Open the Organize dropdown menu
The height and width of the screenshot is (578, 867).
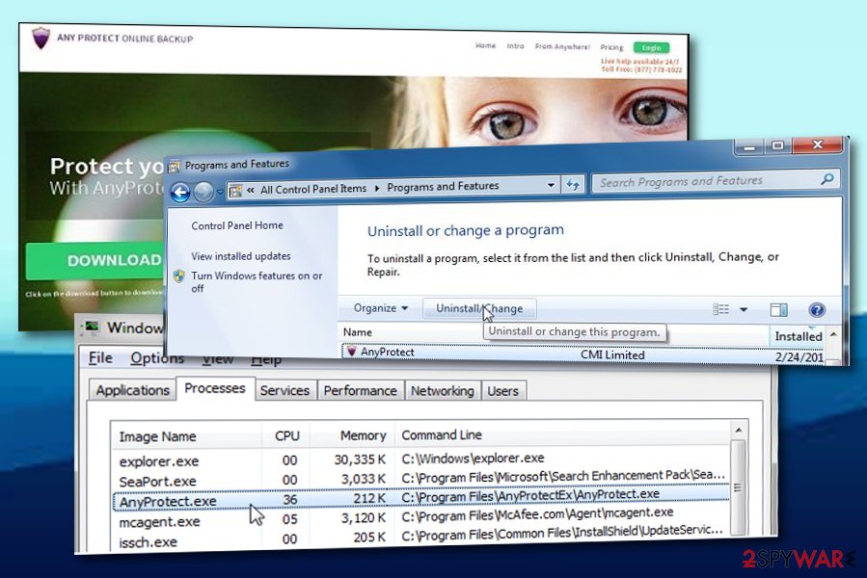[x=380, y=308]
